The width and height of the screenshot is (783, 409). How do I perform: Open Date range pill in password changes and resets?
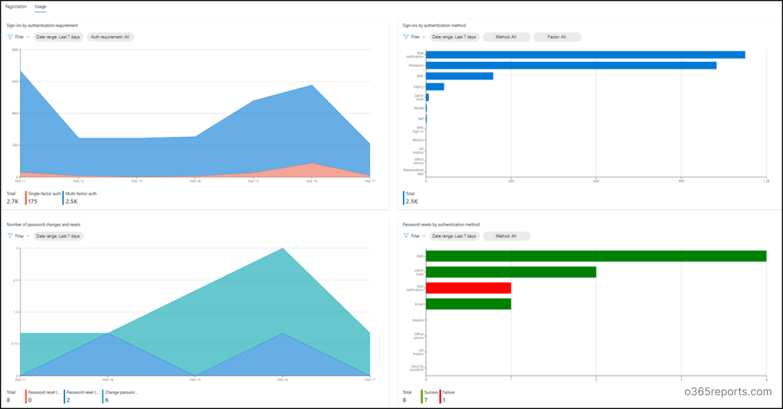58,235
